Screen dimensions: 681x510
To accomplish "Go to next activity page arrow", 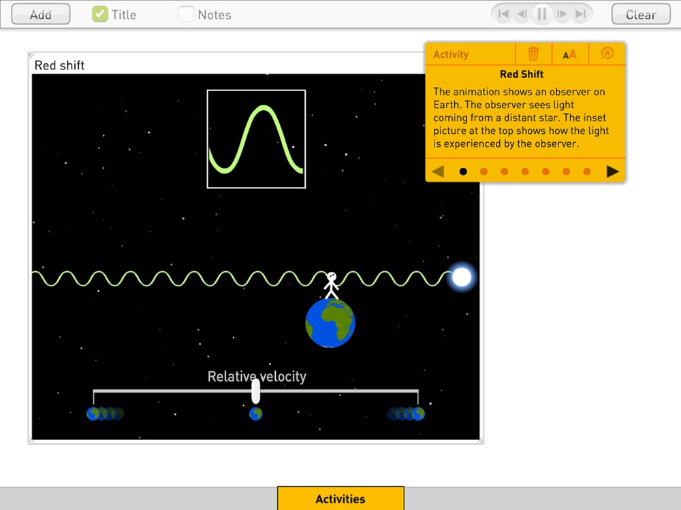I will 612,172.
